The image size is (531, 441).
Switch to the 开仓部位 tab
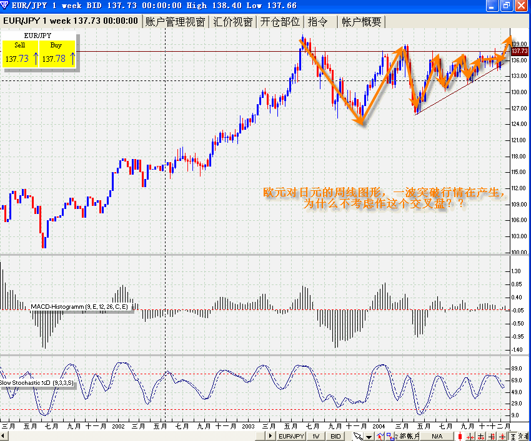coord(280,22)
